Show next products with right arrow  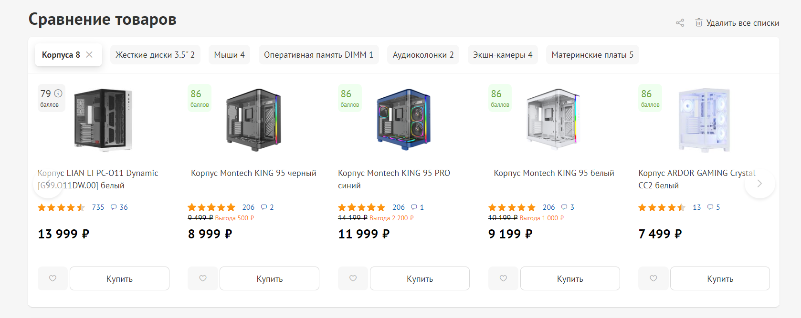[759, 184]
